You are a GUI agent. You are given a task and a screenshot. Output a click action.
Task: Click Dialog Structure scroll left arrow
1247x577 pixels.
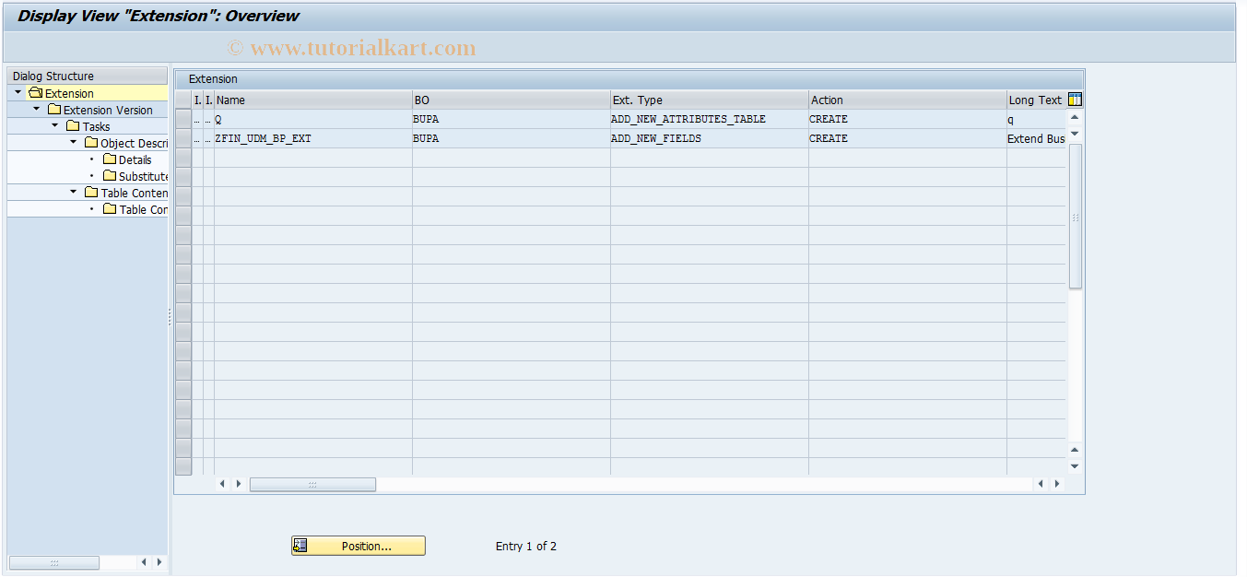(x=145, y=562)
